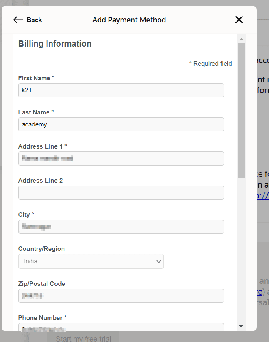
Task: Click the scrollbar down arrow
Action: coord(241,326)
